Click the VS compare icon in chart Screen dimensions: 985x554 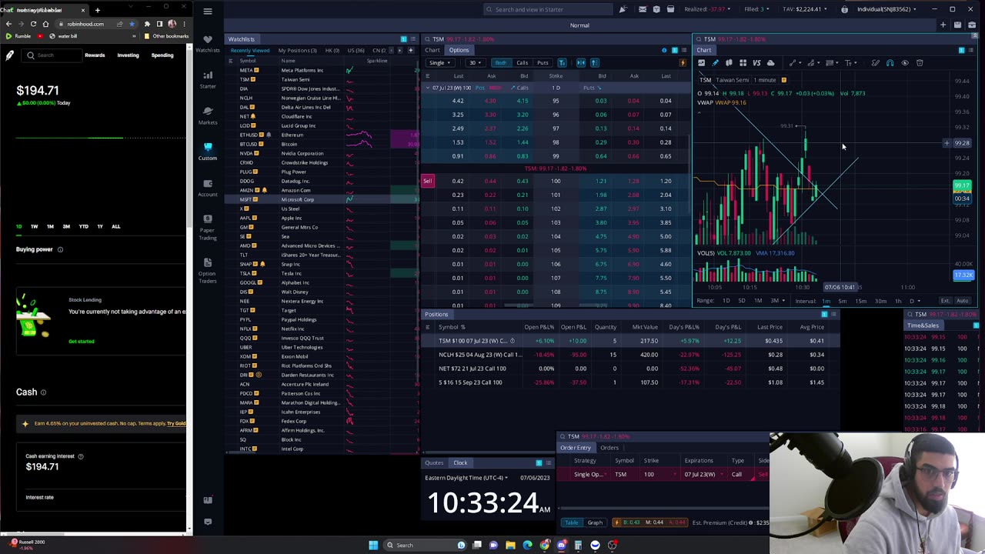756,63
